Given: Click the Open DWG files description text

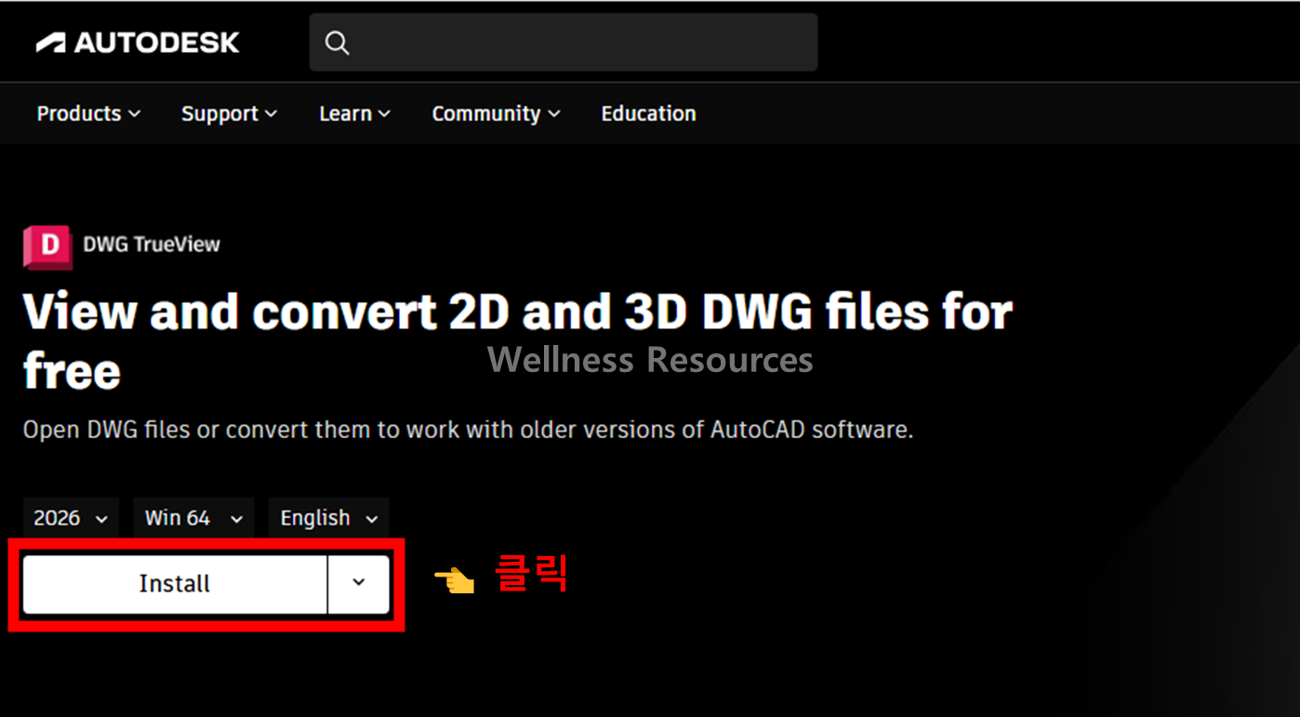Looking at the screenshot, I should click(468, 430).
